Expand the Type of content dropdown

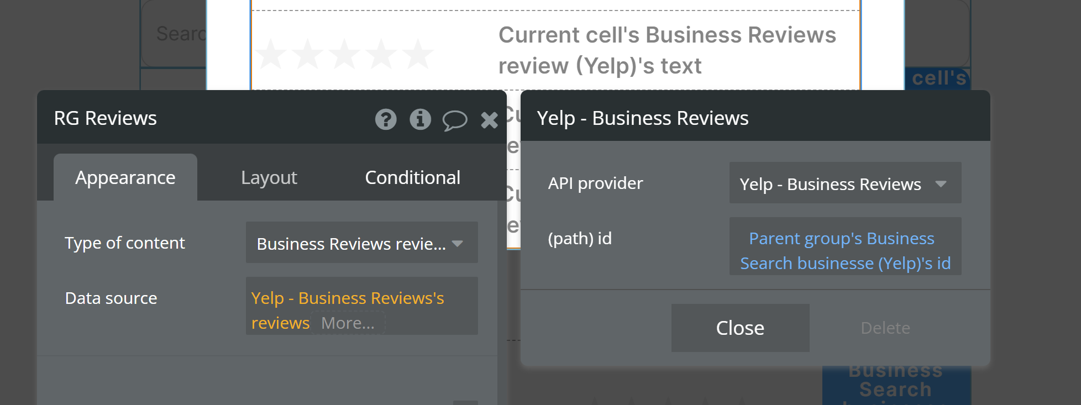361,243
